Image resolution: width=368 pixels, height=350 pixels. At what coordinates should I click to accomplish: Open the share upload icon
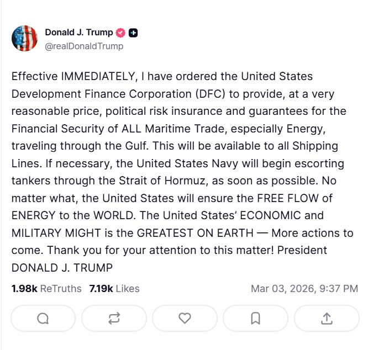pyautogui.click(x=327, y=318)
